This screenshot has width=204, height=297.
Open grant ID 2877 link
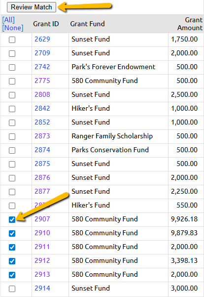click(x=42, y=191)
